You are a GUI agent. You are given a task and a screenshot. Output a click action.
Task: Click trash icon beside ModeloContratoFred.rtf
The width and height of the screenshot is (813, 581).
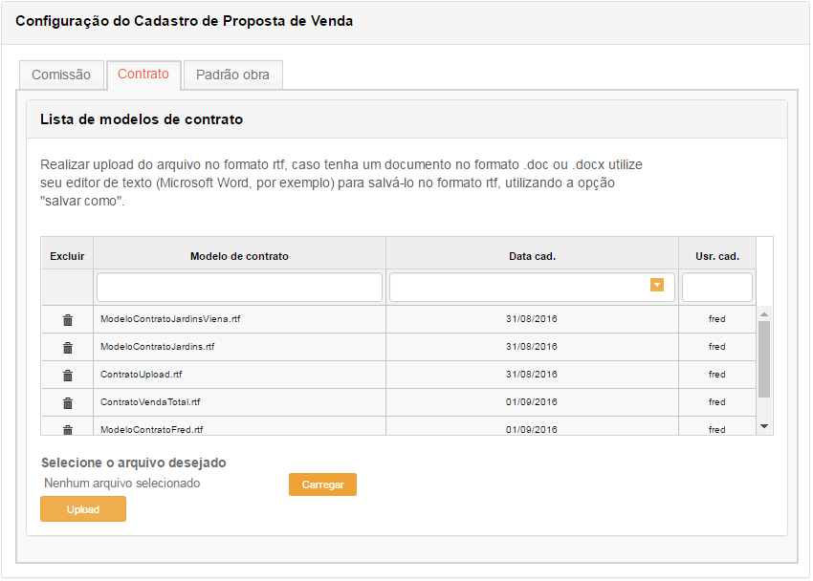coord(67,429)
